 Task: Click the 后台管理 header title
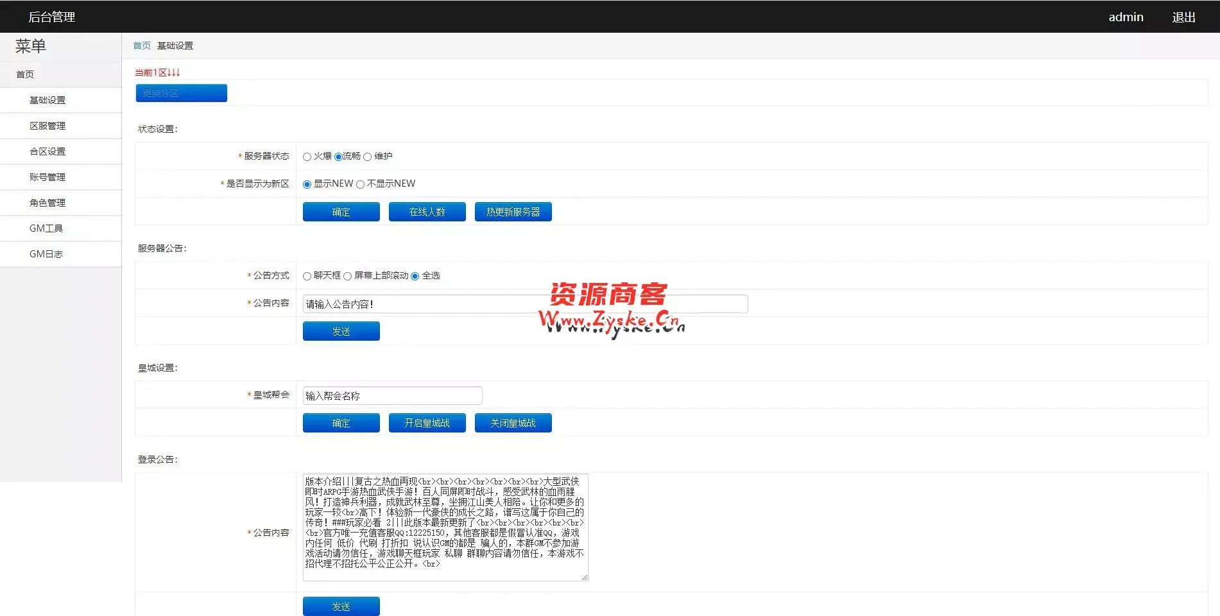[52, 17]
